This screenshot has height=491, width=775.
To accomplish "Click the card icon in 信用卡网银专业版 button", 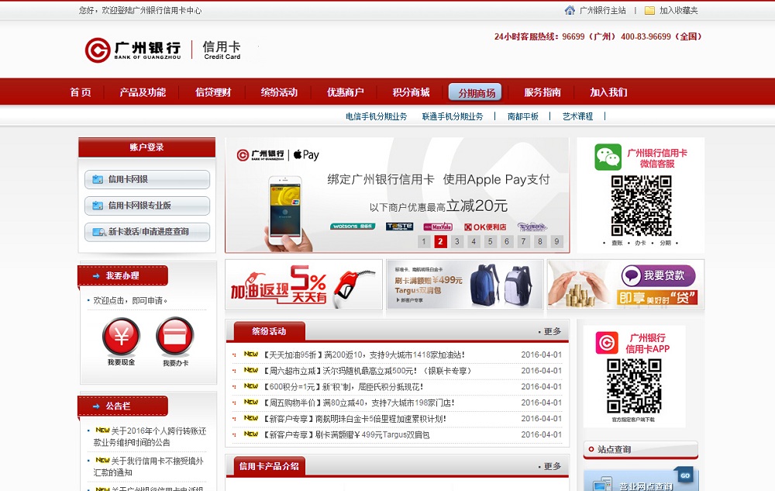I will click(x=98, y=206).
